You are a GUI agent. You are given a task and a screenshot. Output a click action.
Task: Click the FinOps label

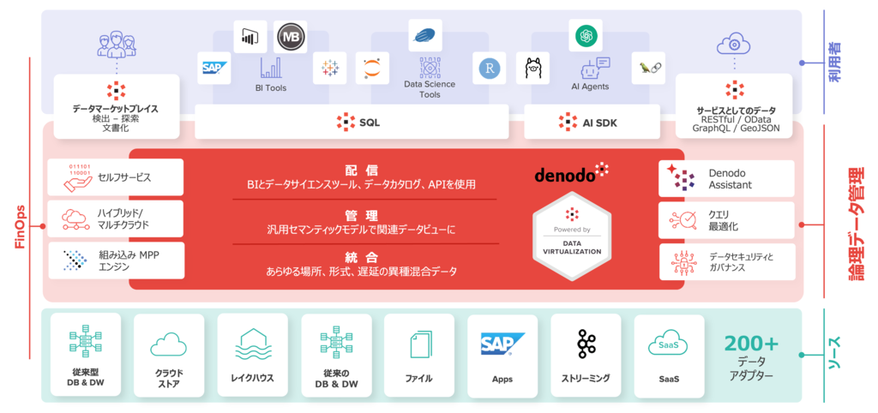[x=21, y=228]
